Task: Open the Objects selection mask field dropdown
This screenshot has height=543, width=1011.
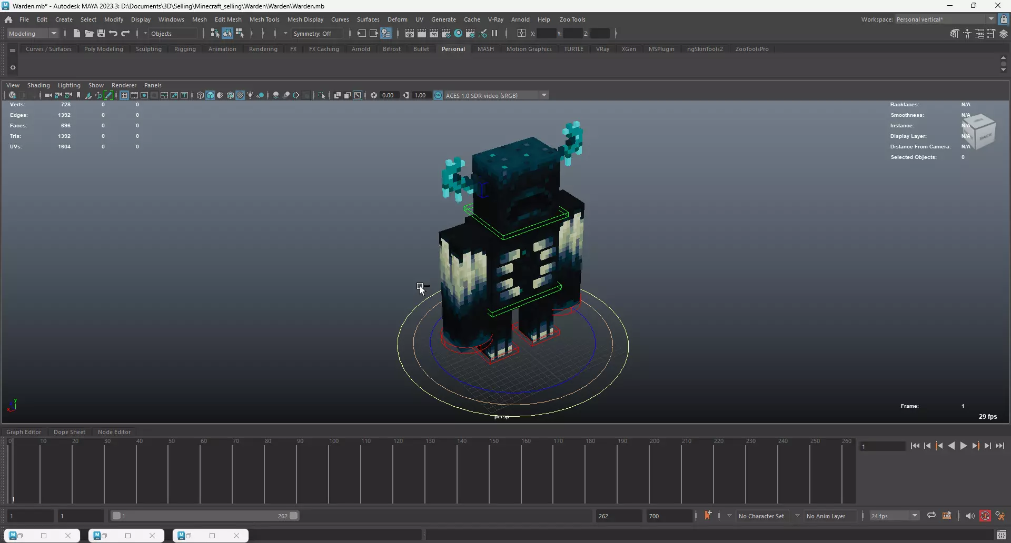Action: tap(173, 34)
